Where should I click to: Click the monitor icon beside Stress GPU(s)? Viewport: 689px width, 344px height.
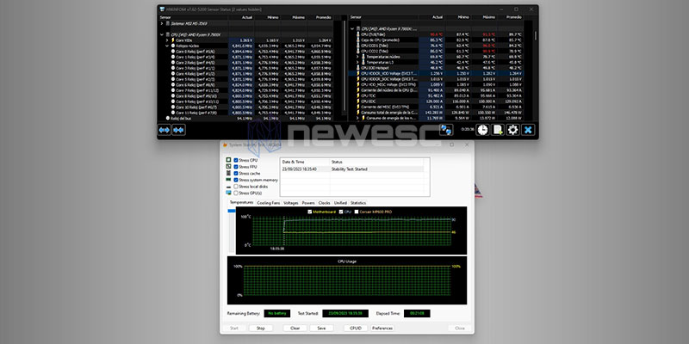(x=228, y=193)
